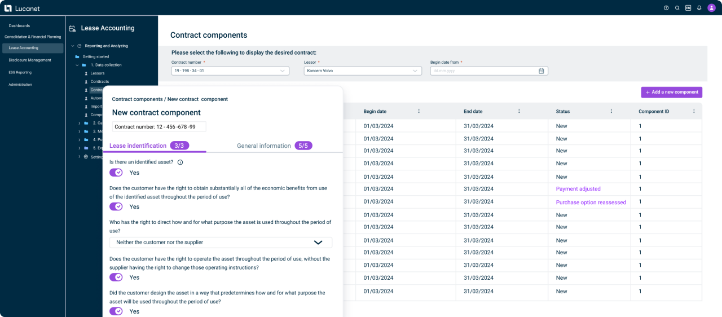
Task: Click the search magnifier icon
Action: click(677, 8)
